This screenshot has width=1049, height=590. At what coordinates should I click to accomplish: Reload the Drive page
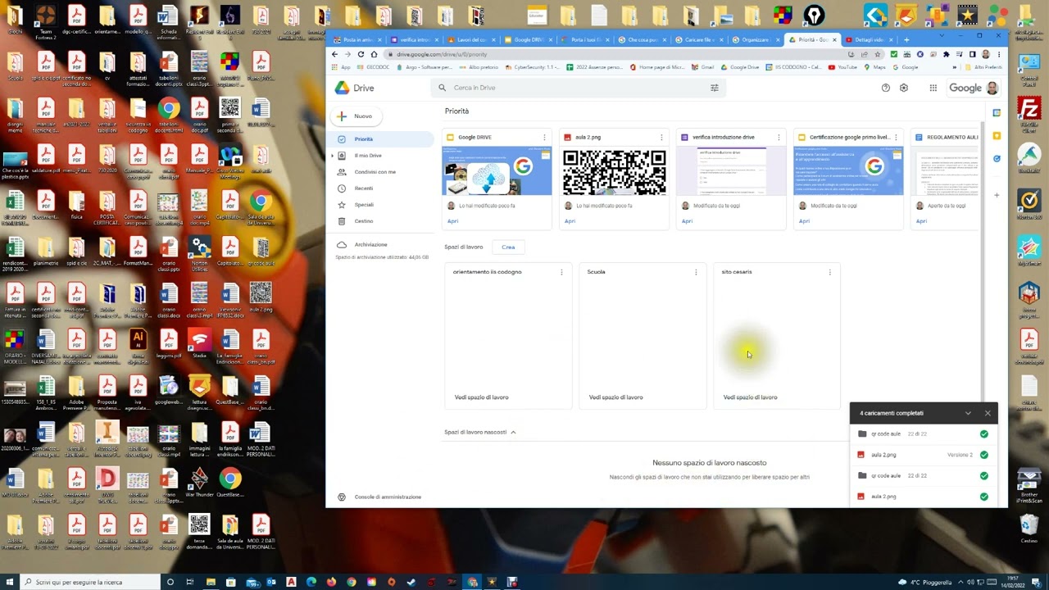361,54
